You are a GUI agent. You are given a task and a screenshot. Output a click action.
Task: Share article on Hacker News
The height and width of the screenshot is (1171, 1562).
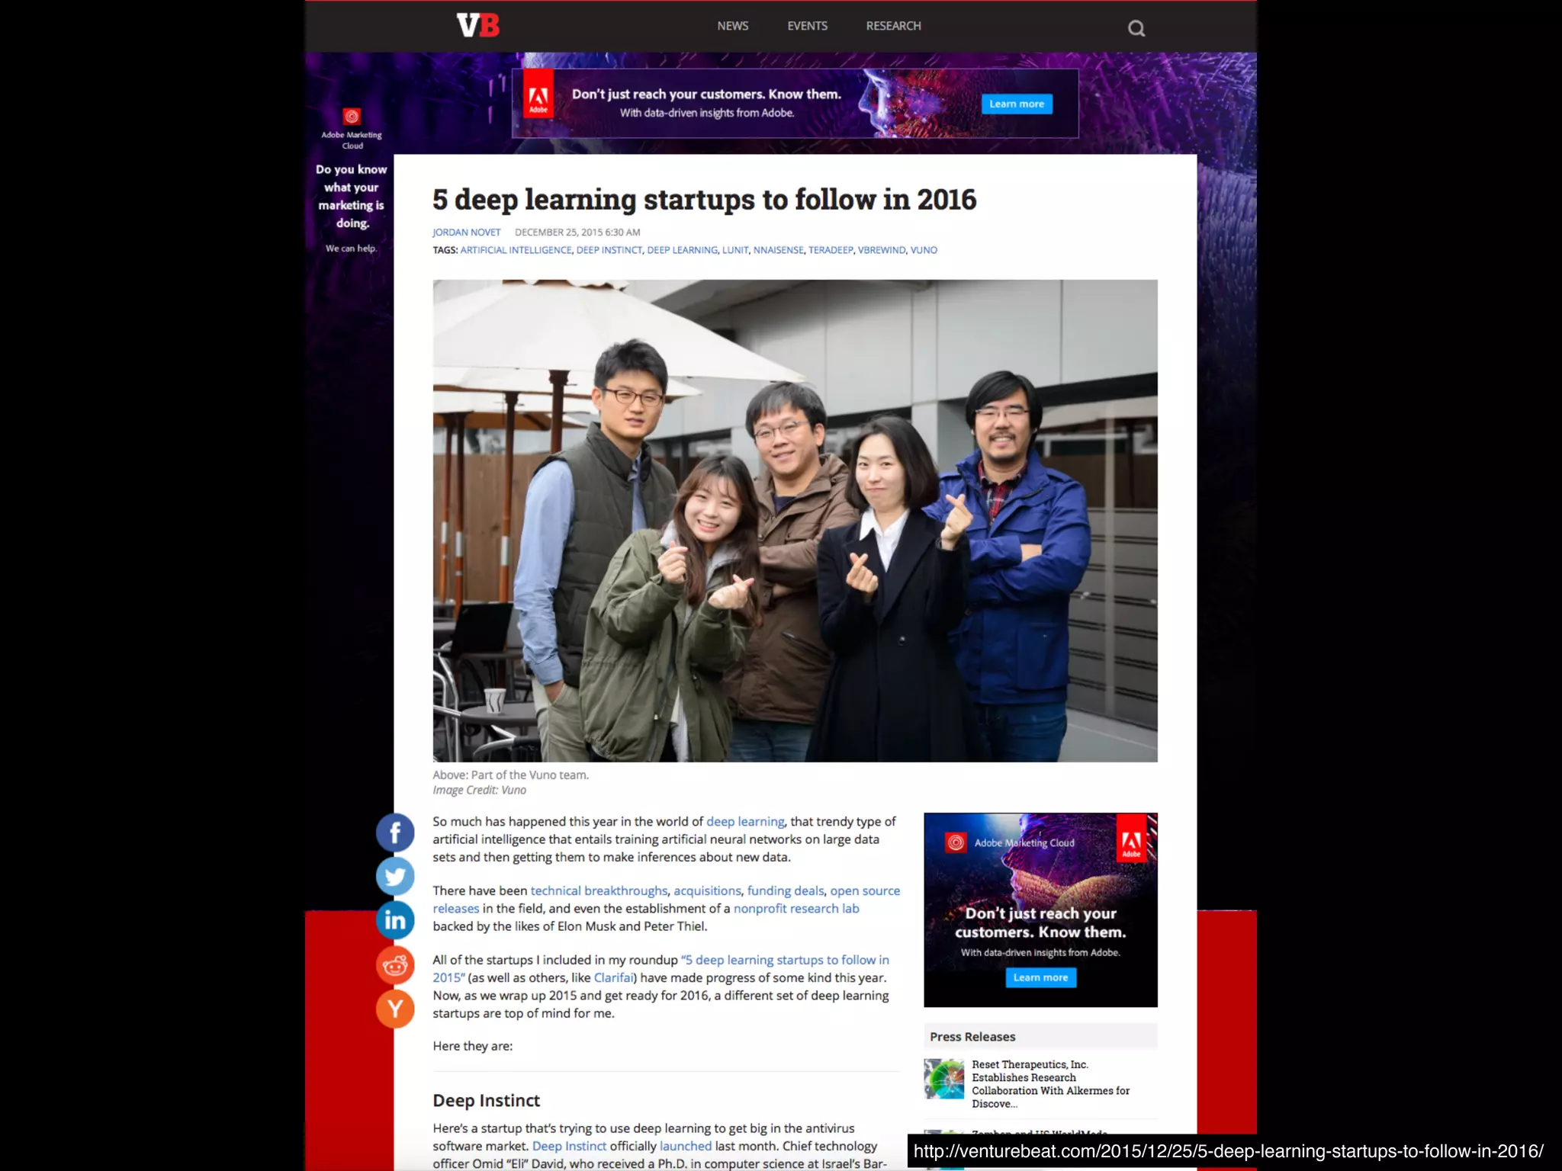tap(395, 1009)
